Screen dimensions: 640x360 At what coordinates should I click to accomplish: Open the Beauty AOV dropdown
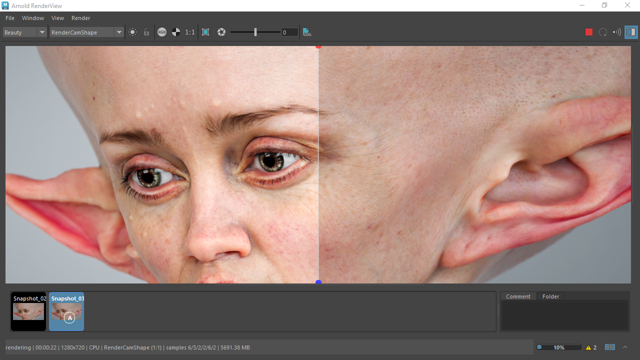point(42,32)
